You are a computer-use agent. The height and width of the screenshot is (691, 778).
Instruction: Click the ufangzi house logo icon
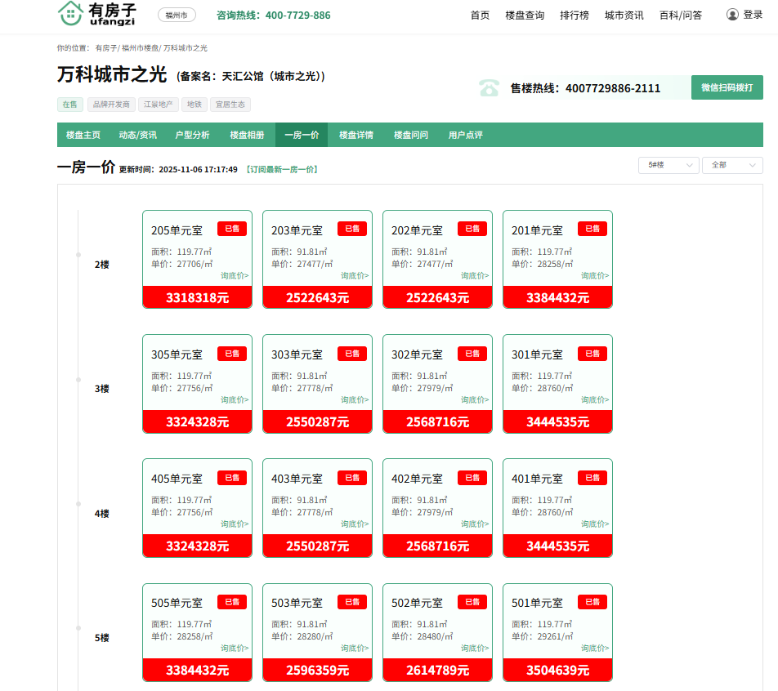tap(71, 13)
